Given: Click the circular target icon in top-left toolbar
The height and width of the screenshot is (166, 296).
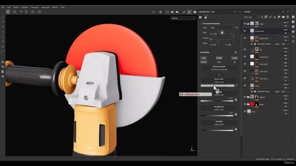Looking at the screenshot, I should tap(39, 12).
